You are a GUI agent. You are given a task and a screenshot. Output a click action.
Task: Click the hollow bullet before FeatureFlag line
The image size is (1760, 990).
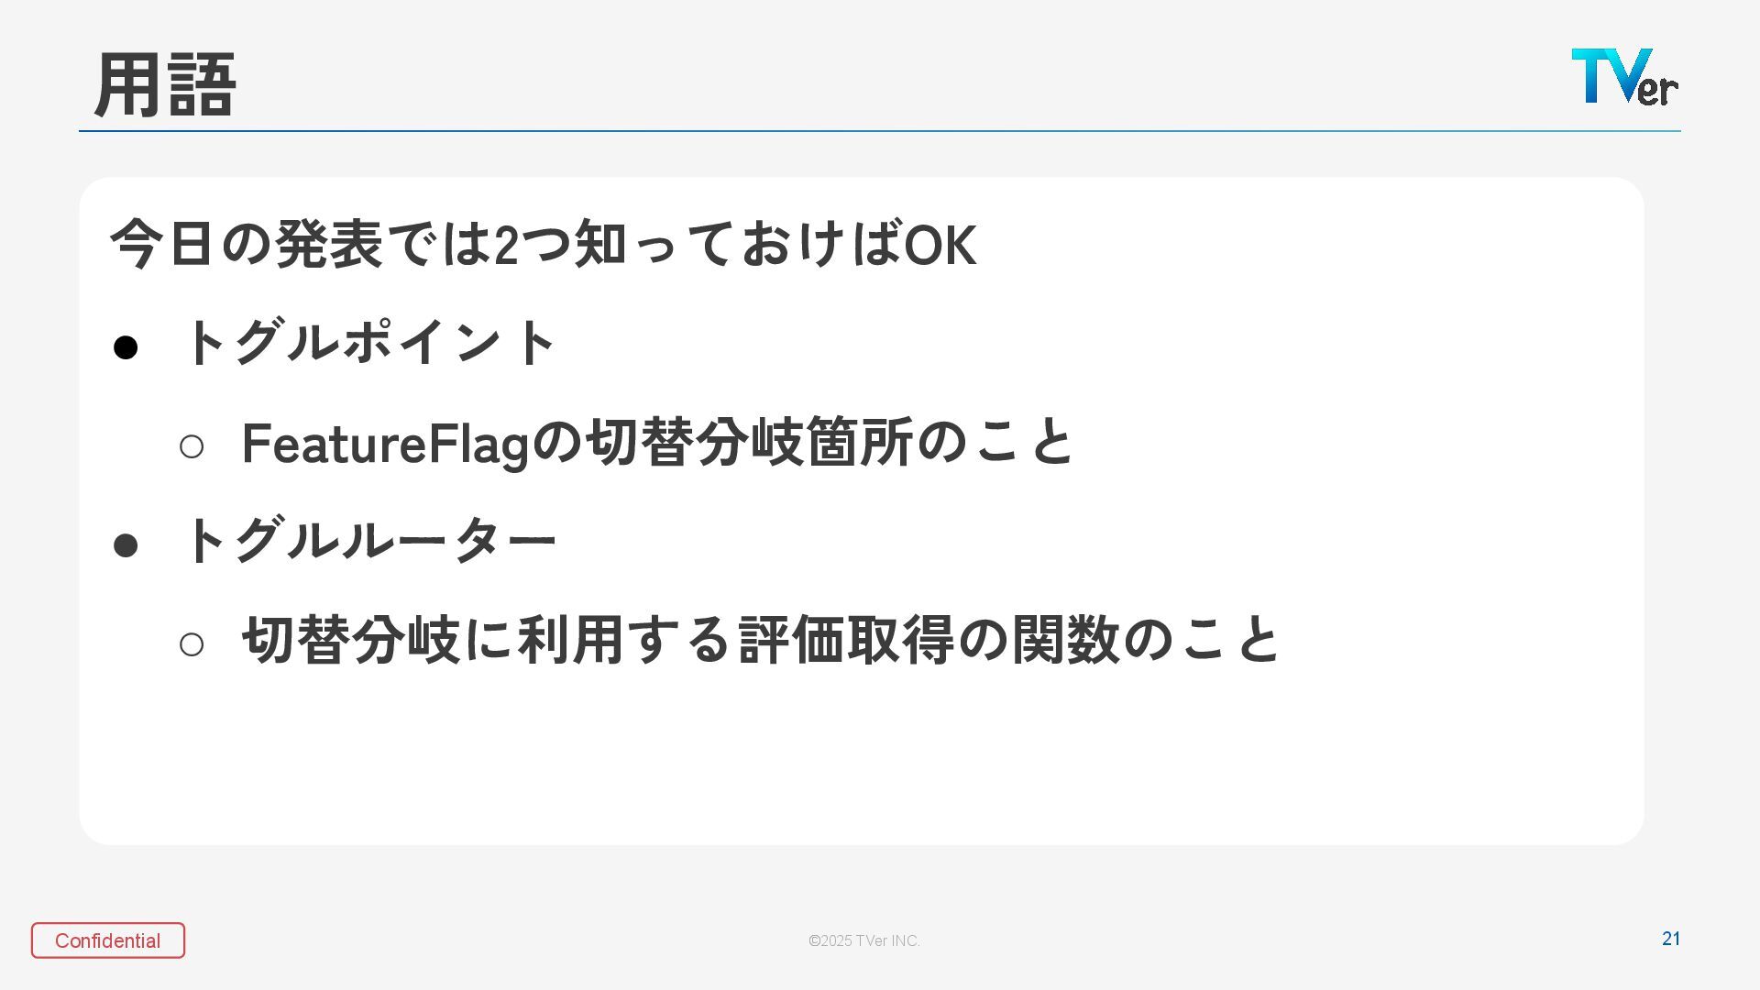(191, 446)
